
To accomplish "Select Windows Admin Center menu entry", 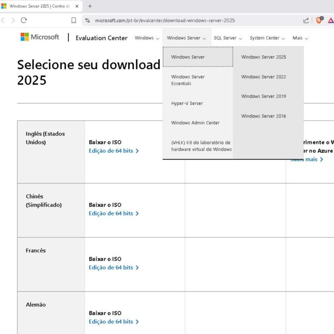I will click(195, 123).
